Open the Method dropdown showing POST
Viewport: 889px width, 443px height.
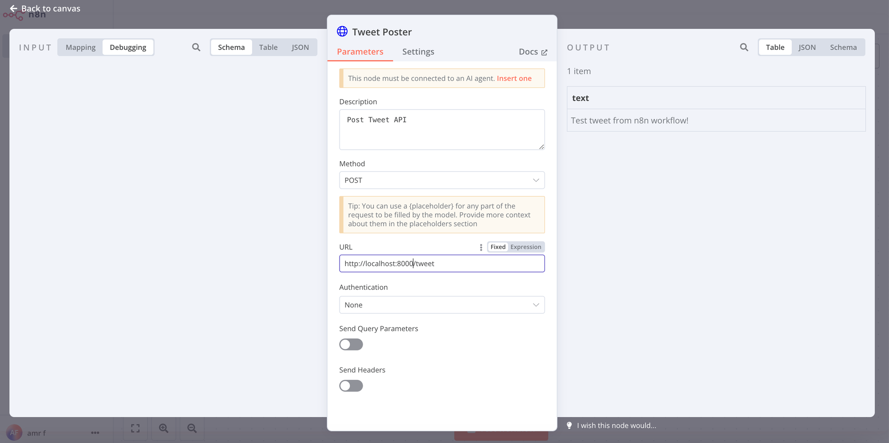[442, 180]
